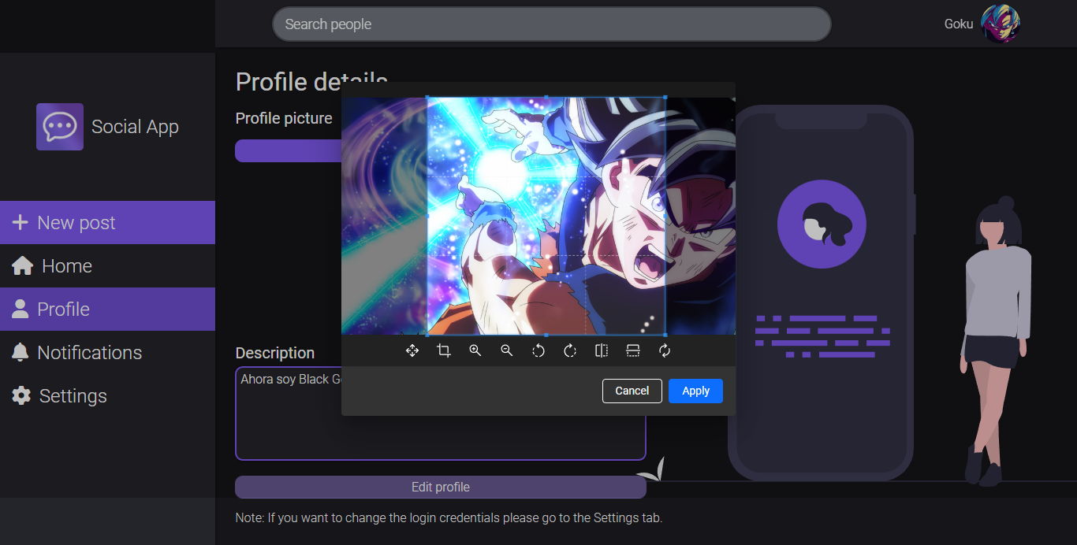Click inside the Description text area
1077x545 pixels.
point(441,413)
